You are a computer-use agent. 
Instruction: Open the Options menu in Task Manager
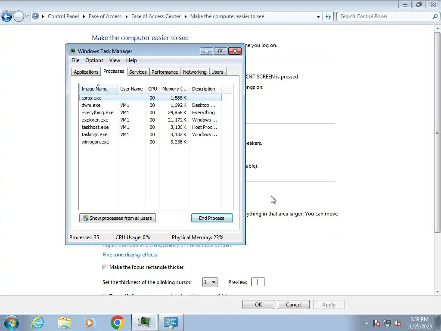click(x=94, y=60)
